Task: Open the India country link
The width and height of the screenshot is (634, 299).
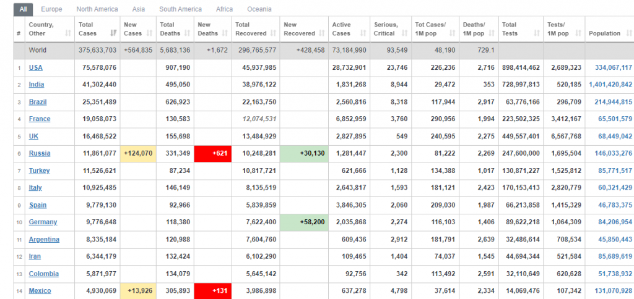Action: click(x=37, y=85)
